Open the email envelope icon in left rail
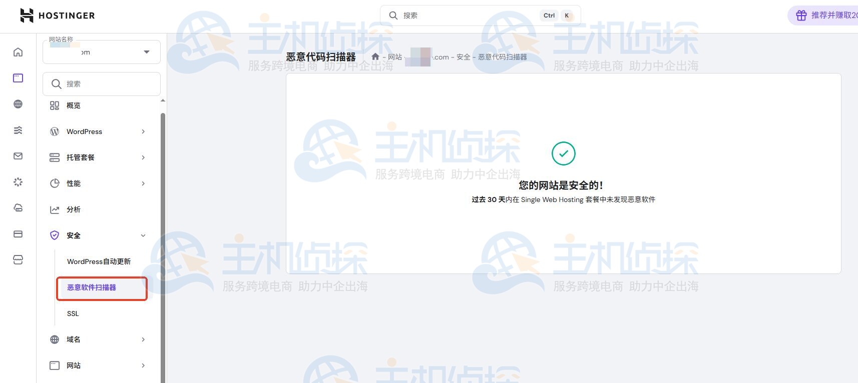This screenshot has height=383, width=858. [18, 156]
